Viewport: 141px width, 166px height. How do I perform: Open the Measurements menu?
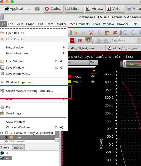point(79,24)
